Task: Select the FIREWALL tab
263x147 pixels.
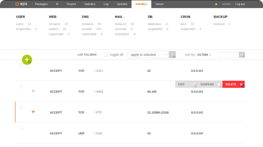Action: [141, 4]
